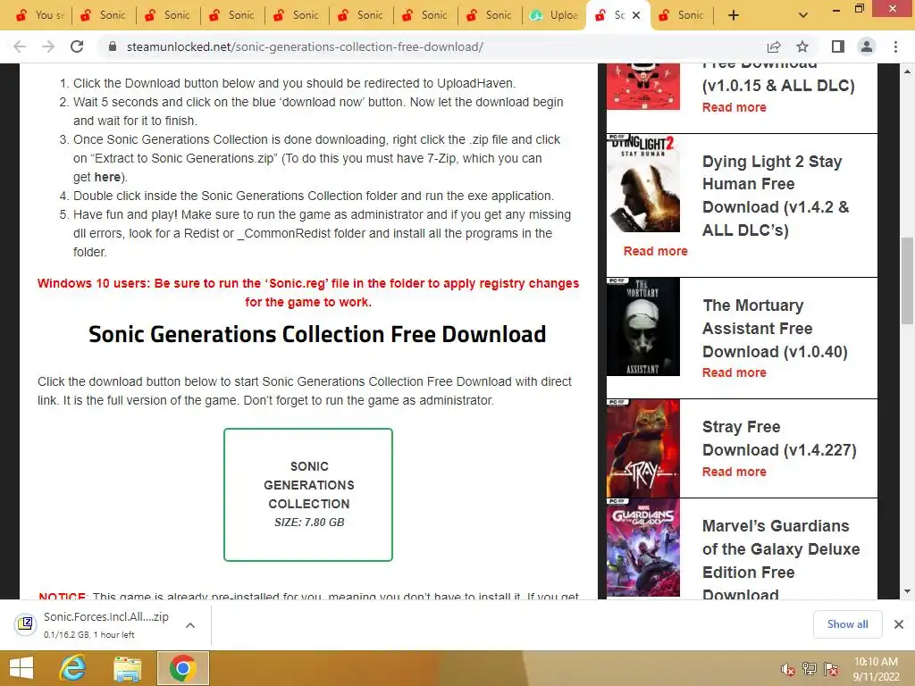Switch to the last Sonic tab
Image resolution: width=915 pixels, height=686 pixels.
tap(682, 15)
